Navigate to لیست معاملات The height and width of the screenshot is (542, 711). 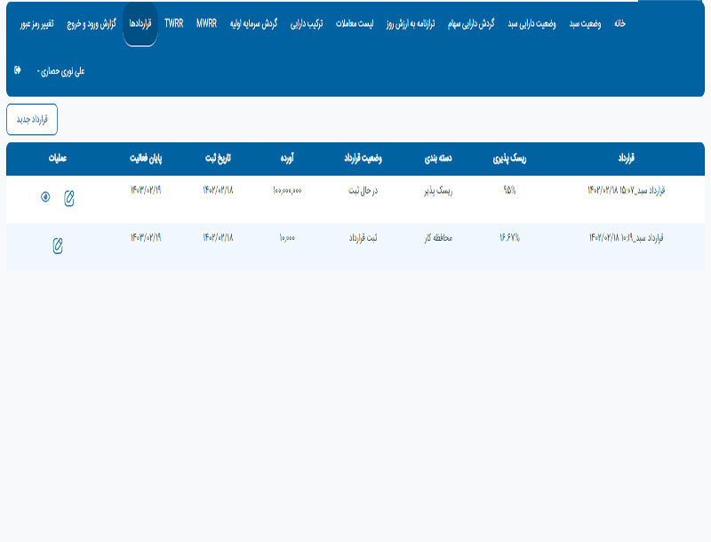click(x=353, y=24)
